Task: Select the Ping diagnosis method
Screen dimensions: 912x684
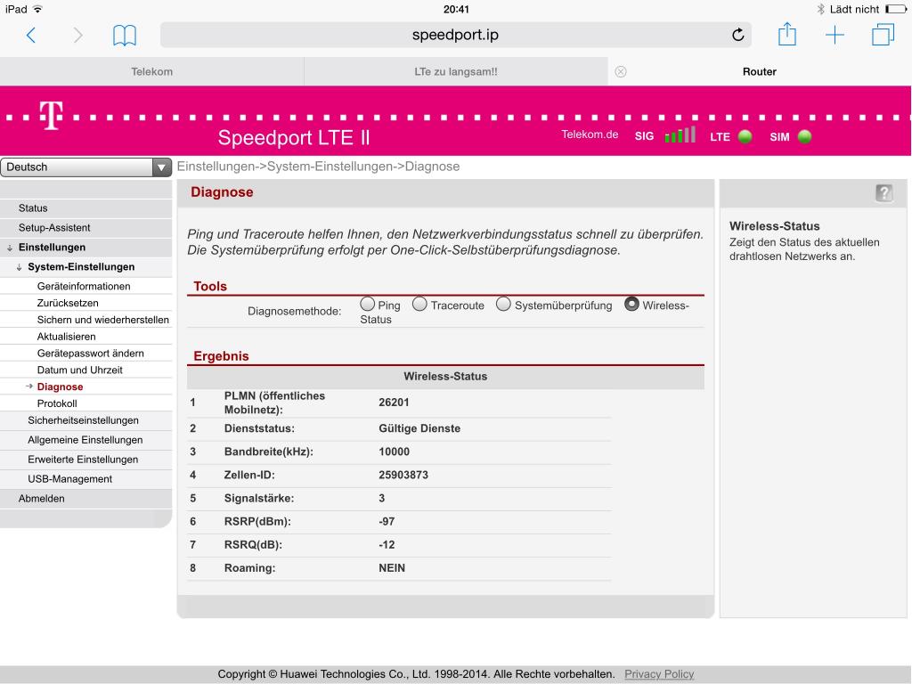Action: (367, 304)
